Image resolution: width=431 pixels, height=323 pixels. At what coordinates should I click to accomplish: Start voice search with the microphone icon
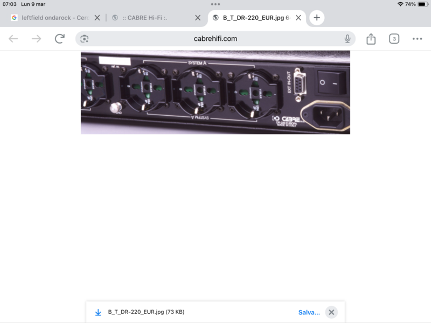[x=347, y=38]
